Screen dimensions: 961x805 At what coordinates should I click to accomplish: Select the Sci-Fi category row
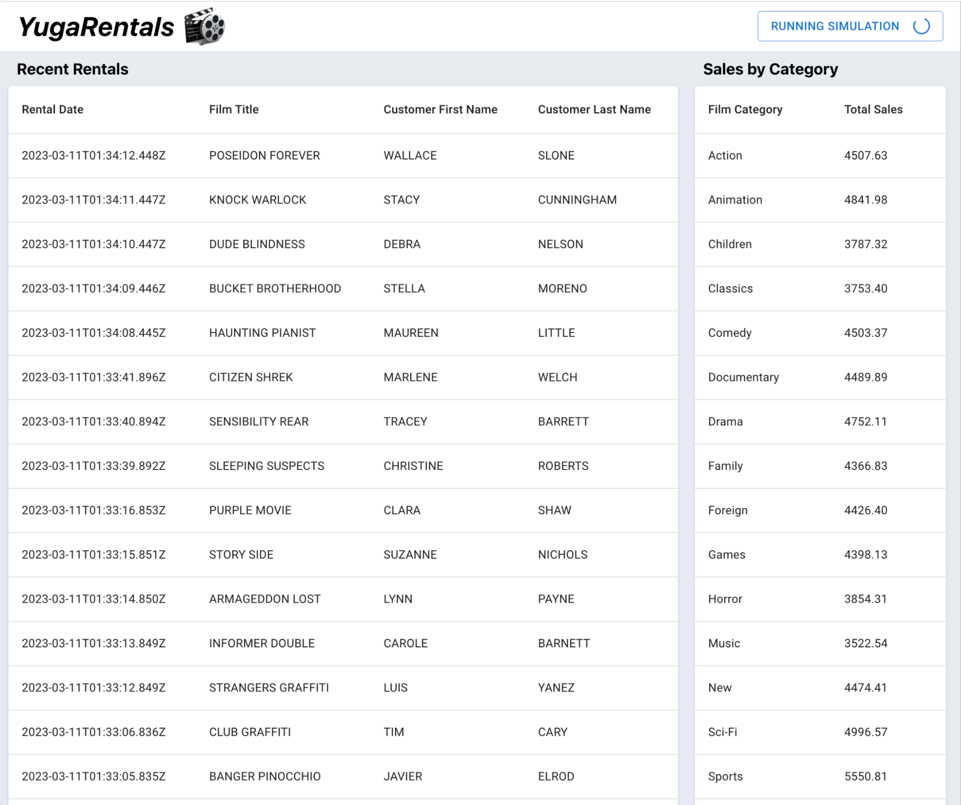point(817,731)
